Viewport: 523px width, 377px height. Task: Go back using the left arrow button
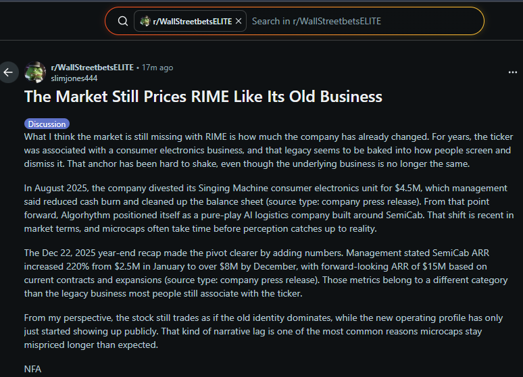[8, 72]
